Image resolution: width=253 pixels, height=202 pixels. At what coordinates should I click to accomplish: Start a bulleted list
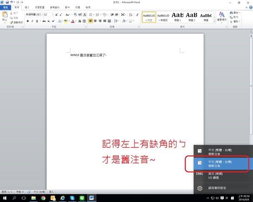point(91,15)
